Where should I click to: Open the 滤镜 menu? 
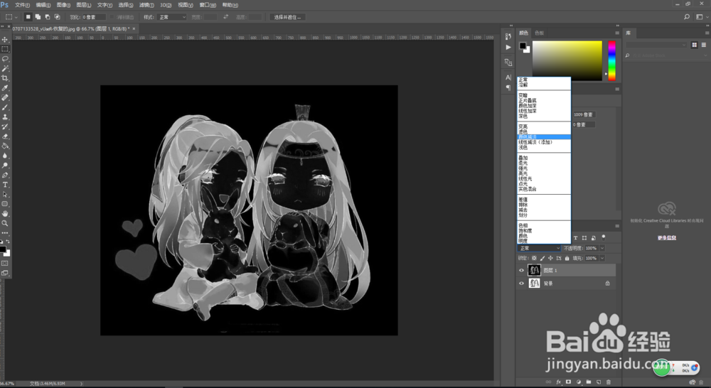(147, 5)
